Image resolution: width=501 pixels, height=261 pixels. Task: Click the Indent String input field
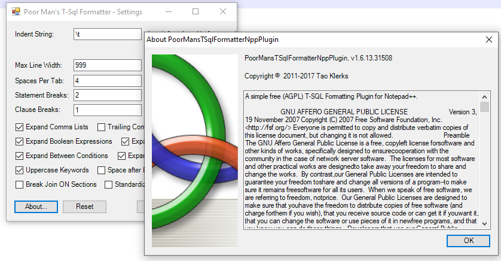coord(108,34)
